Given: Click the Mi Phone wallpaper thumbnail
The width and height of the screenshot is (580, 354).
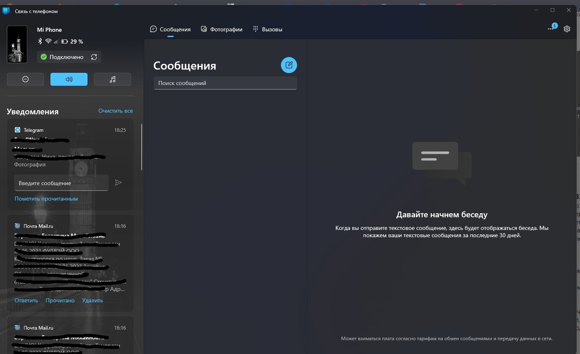Looking at the screenshot, I should pyautogui.click(x=17, y=44).
